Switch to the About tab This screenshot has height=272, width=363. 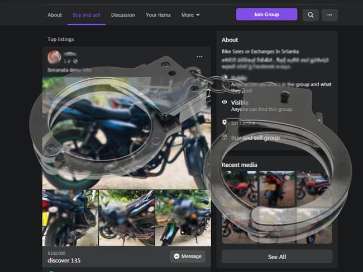pyautogui.click(x=55, y=15)
